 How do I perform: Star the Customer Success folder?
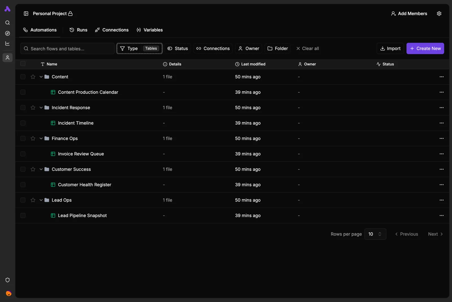pyautogui.click(x=33, y=169)
